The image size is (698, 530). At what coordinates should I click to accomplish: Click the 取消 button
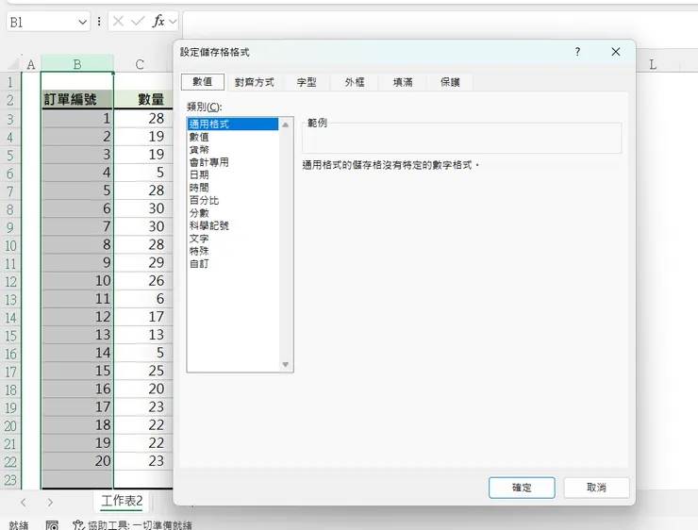tap(596, 488)
